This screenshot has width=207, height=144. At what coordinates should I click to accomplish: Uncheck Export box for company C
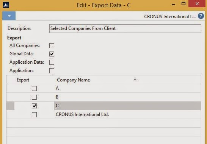coord(34,106)
